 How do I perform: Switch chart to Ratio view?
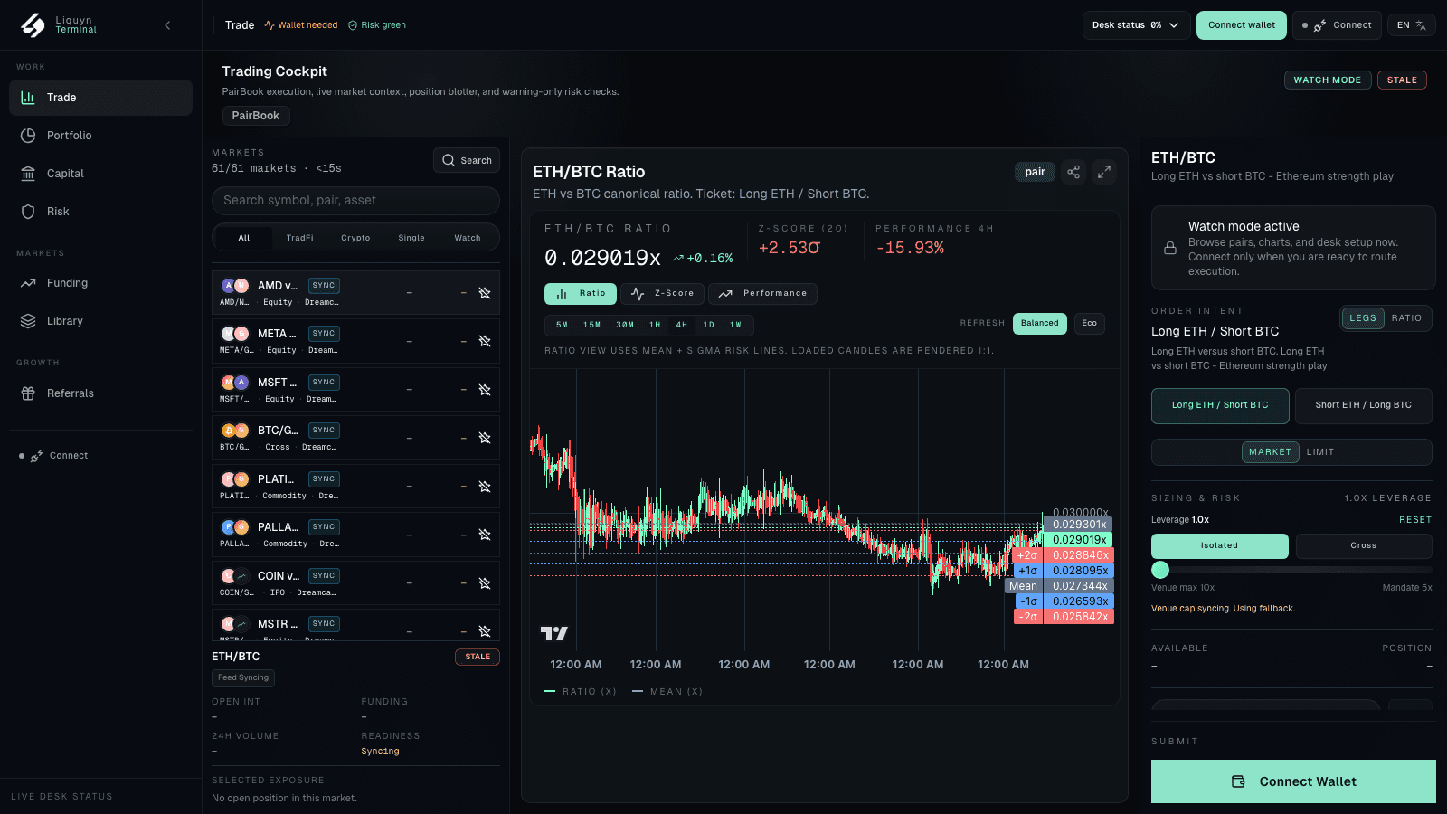point(581,294)
